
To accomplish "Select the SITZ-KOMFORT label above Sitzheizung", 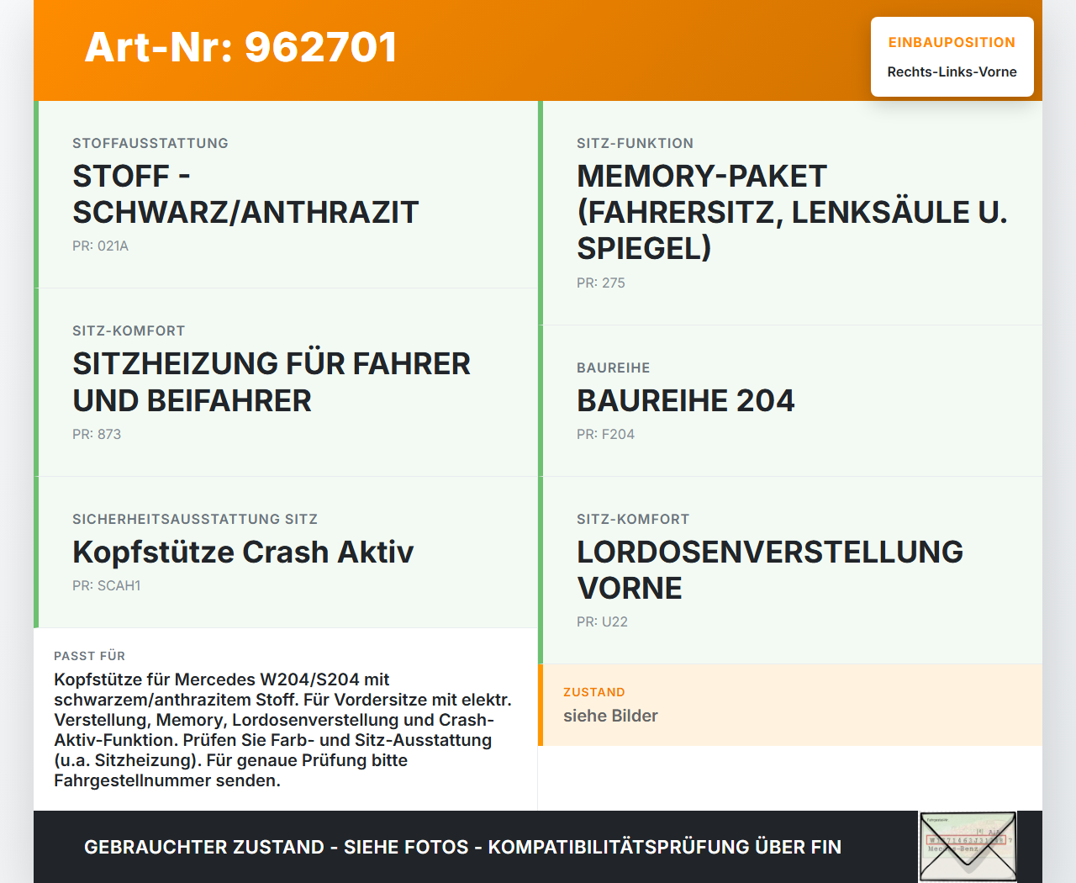I will click(x=128, y=330).
